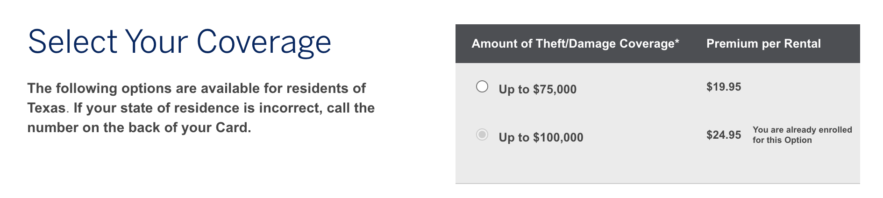
Task: Click the "Premium per Rental" column header
Action: click(763, 43)
